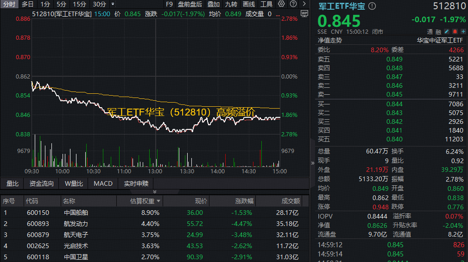Viewport: 468px width, 262px height.
Task: Sort by 估算权重 dropdown arrow
Action: pos(159,201)
